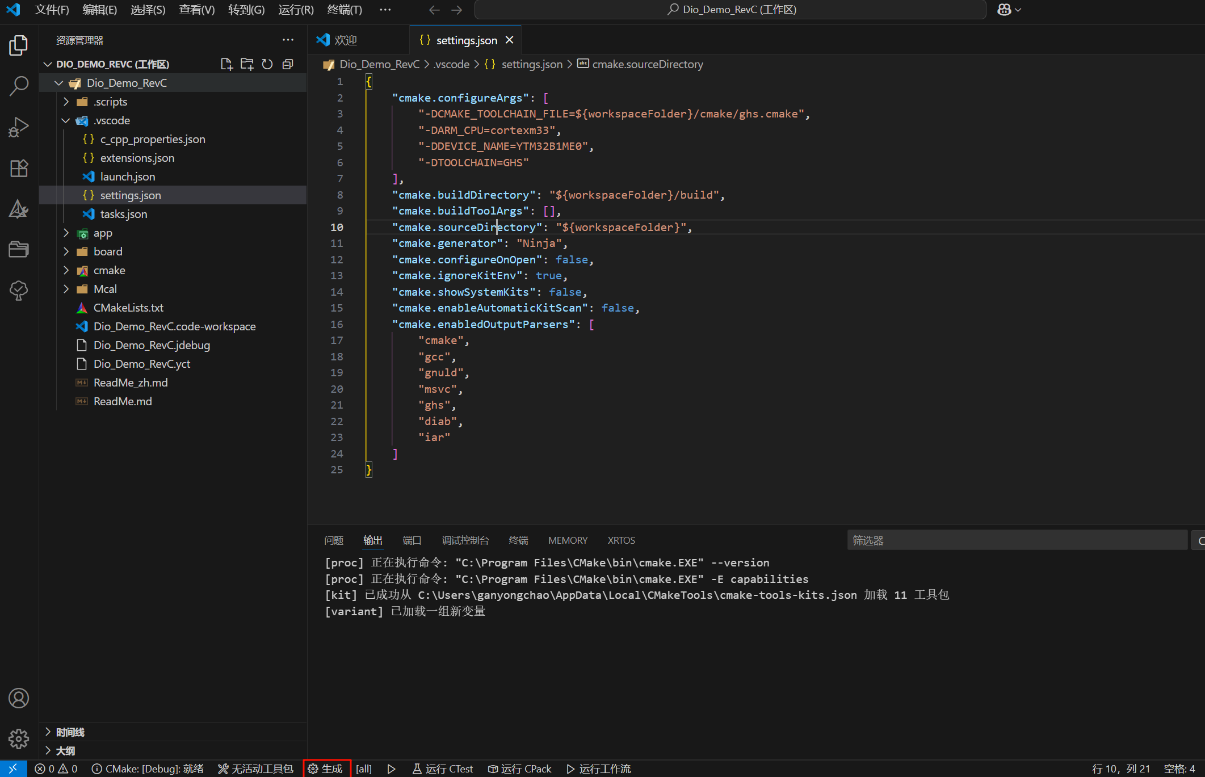
Task: Open the Explorer view in activity bar
Action: [19, 45]
